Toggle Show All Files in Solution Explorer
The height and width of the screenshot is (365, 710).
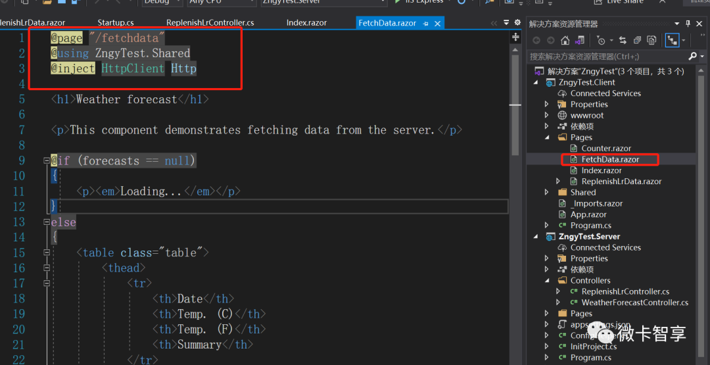(651, 40)
